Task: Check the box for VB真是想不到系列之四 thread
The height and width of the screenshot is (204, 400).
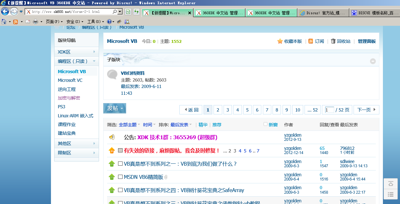Action: pos(120,190)
